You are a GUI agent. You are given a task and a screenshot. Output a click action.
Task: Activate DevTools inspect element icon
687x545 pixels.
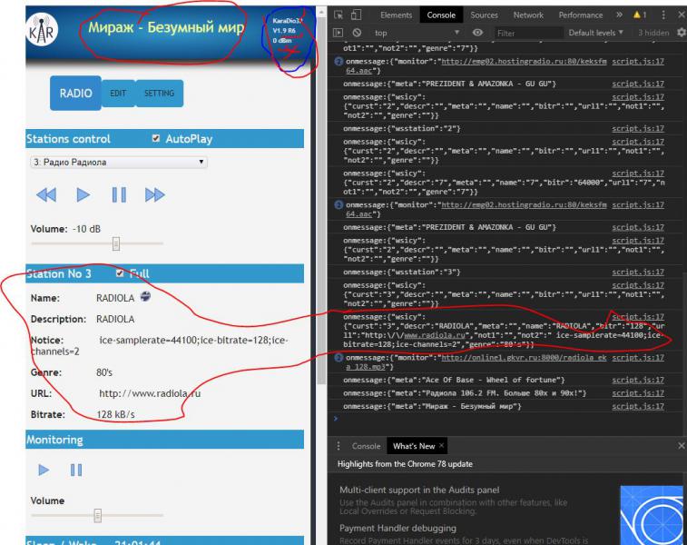pos(339,15)
